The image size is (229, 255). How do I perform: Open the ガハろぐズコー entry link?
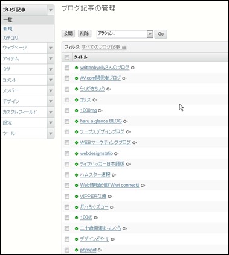click(94, 207)
